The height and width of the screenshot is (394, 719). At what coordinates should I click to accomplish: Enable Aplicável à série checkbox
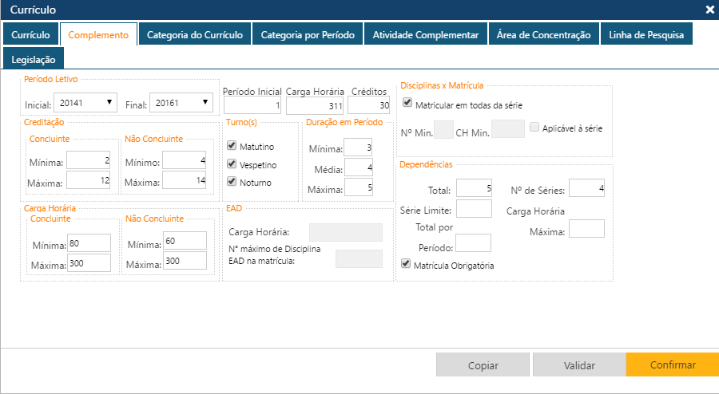(535, 128)
